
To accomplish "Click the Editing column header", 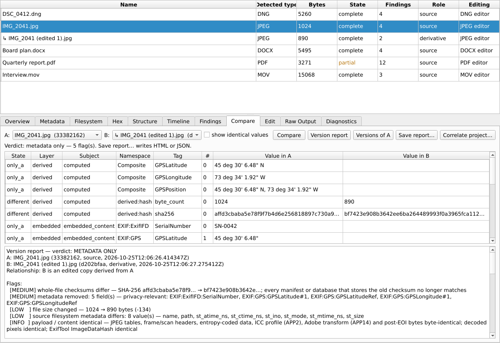I will pos(479,4).
